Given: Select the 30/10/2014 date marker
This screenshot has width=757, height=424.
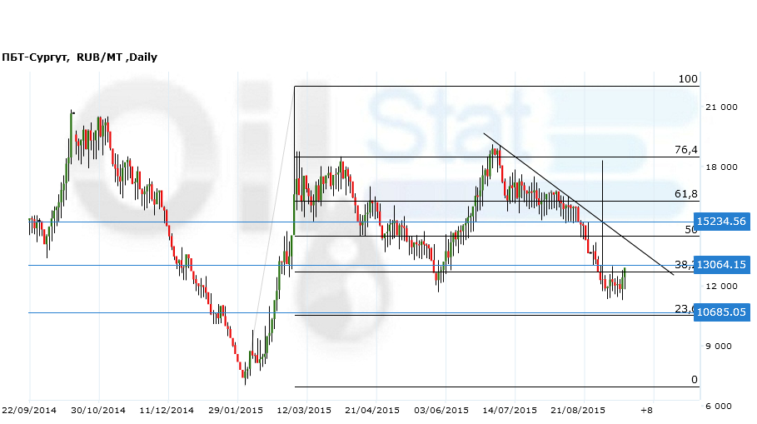Looking at the screenshot, I should (x=98, y=410).
